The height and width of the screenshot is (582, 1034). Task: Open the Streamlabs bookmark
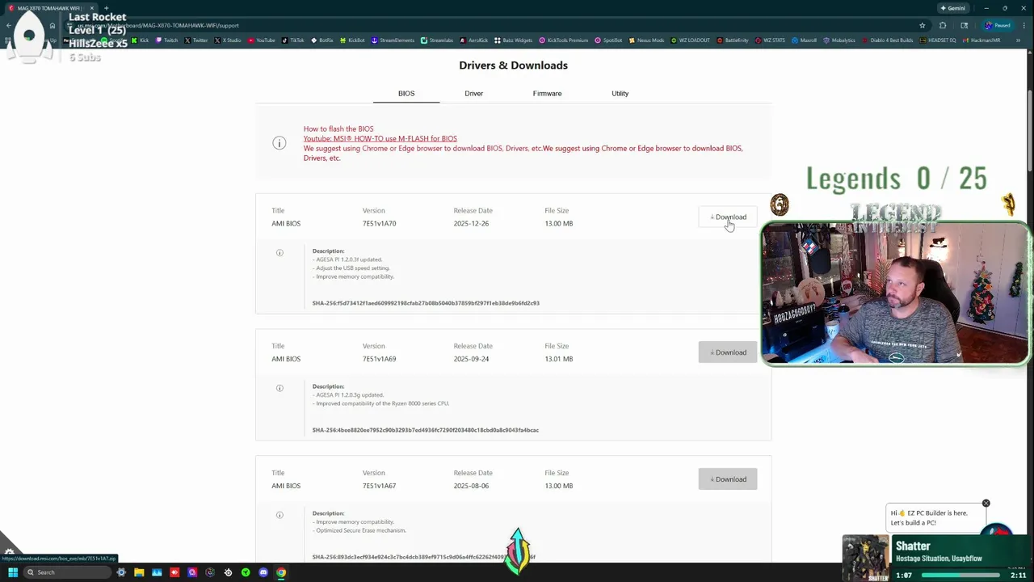tap(437, 40)
